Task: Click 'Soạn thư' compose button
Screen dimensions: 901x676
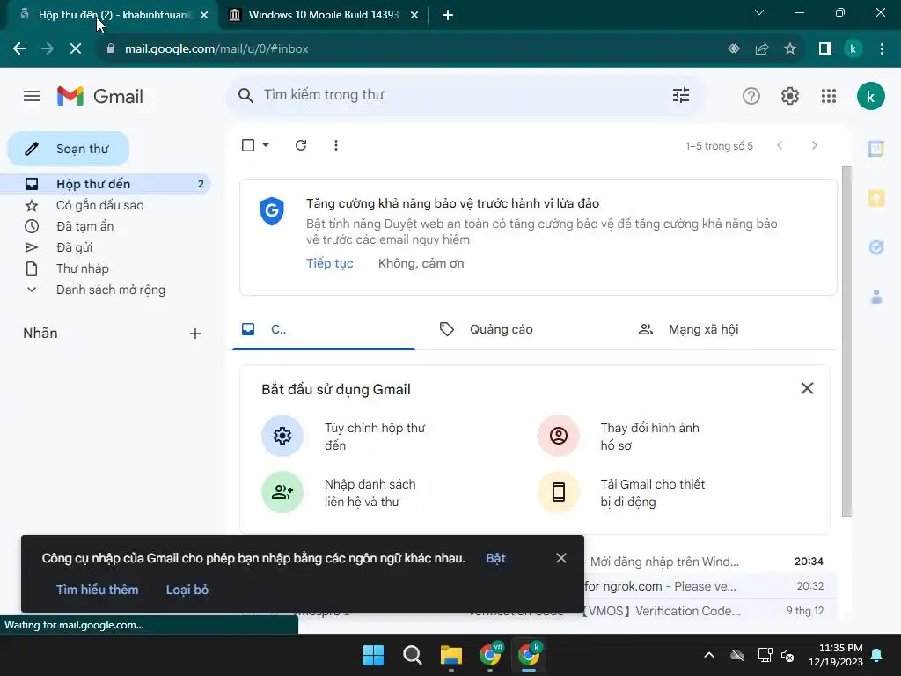Action: [x=69, y=149]
